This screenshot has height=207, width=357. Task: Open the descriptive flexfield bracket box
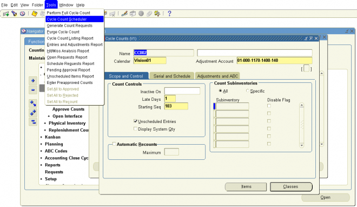coord(307,68)
